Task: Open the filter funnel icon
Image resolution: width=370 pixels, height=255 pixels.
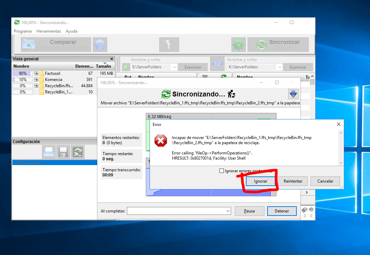Action: pos(169,45)
